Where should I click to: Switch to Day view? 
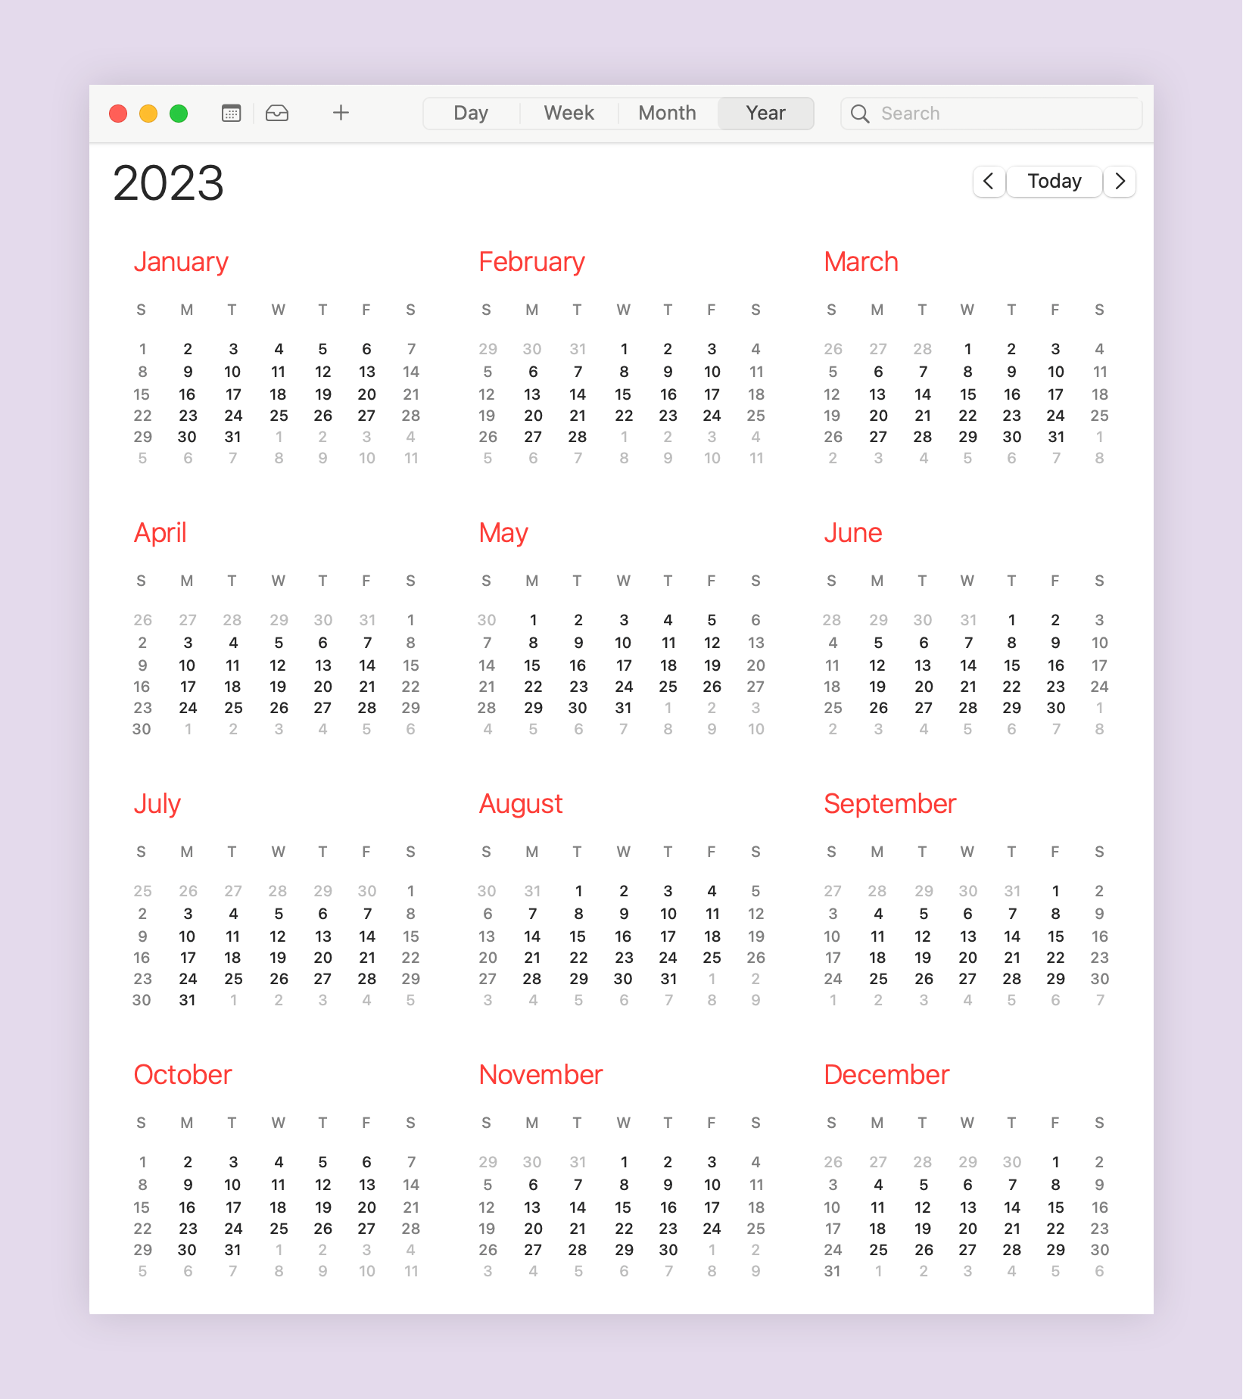[471, 114]
